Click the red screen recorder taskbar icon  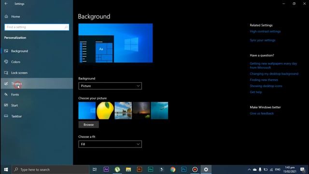tap(195, 170)
